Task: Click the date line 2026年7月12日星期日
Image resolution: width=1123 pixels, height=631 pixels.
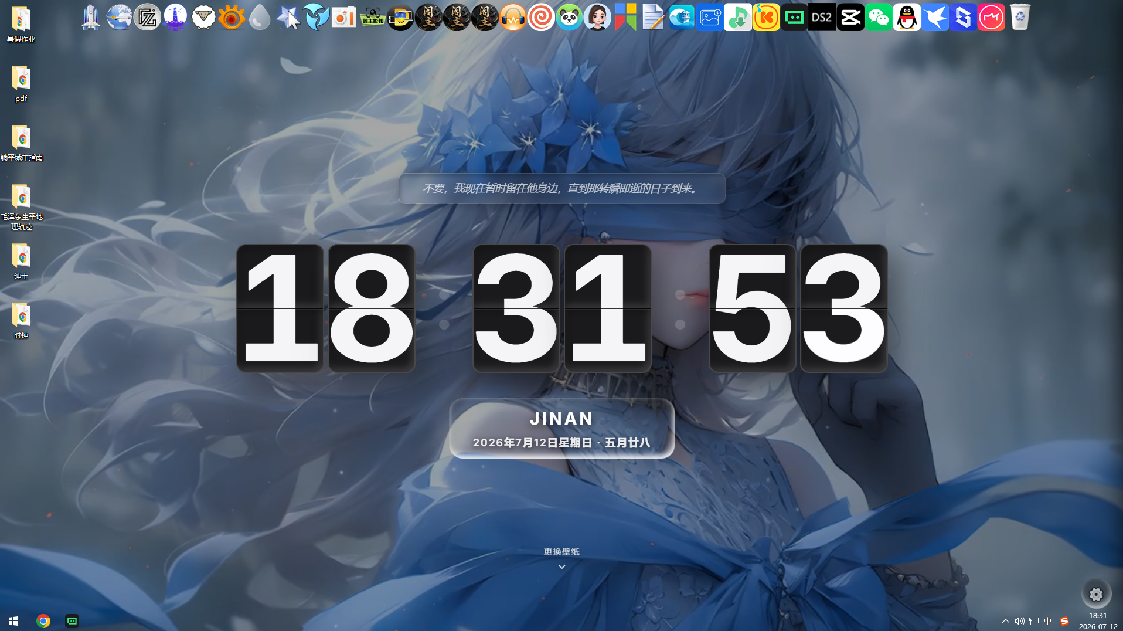Action: pyautogui.click(x=532, y=443)
